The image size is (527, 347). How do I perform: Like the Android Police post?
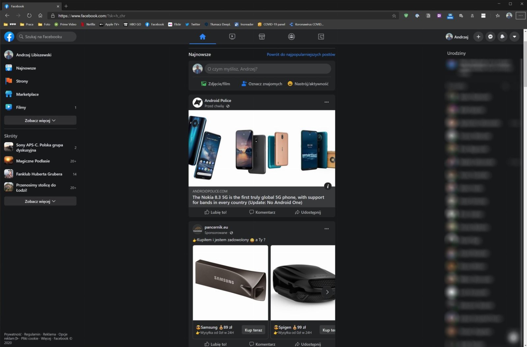(215, 212)
